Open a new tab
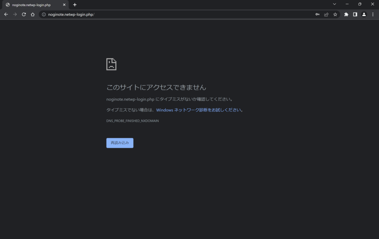This screenshot has width=379, height=239. click(75, 5)
